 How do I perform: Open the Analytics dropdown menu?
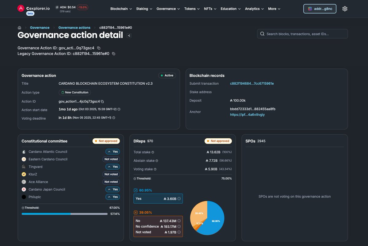(x=254, y=9)
